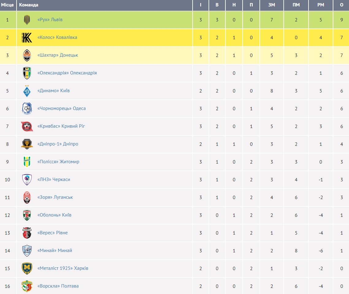Click the Shakhtar Donetsk club logo

(27, 55)
